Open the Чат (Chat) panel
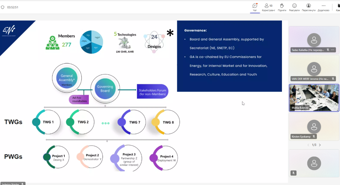Image resolution: width=340 pixels, height=185 pixels. coord(255,7)
